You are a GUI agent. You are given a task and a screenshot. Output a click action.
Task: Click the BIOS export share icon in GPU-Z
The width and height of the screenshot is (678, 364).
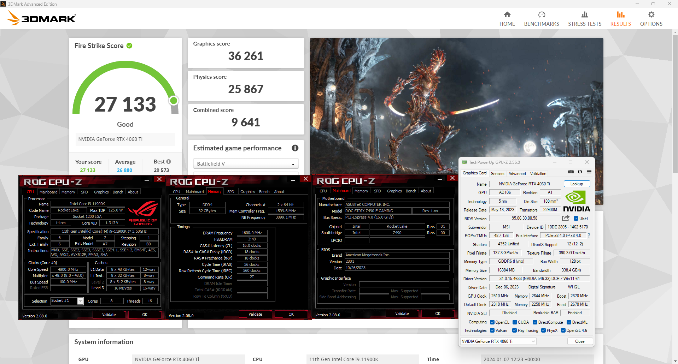tap(566, 218)
